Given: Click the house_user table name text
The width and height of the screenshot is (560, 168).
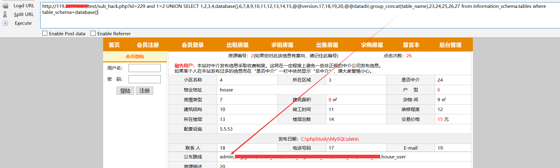Looking at the screenshot, I should pyautogui.click(x=394, y=157).
